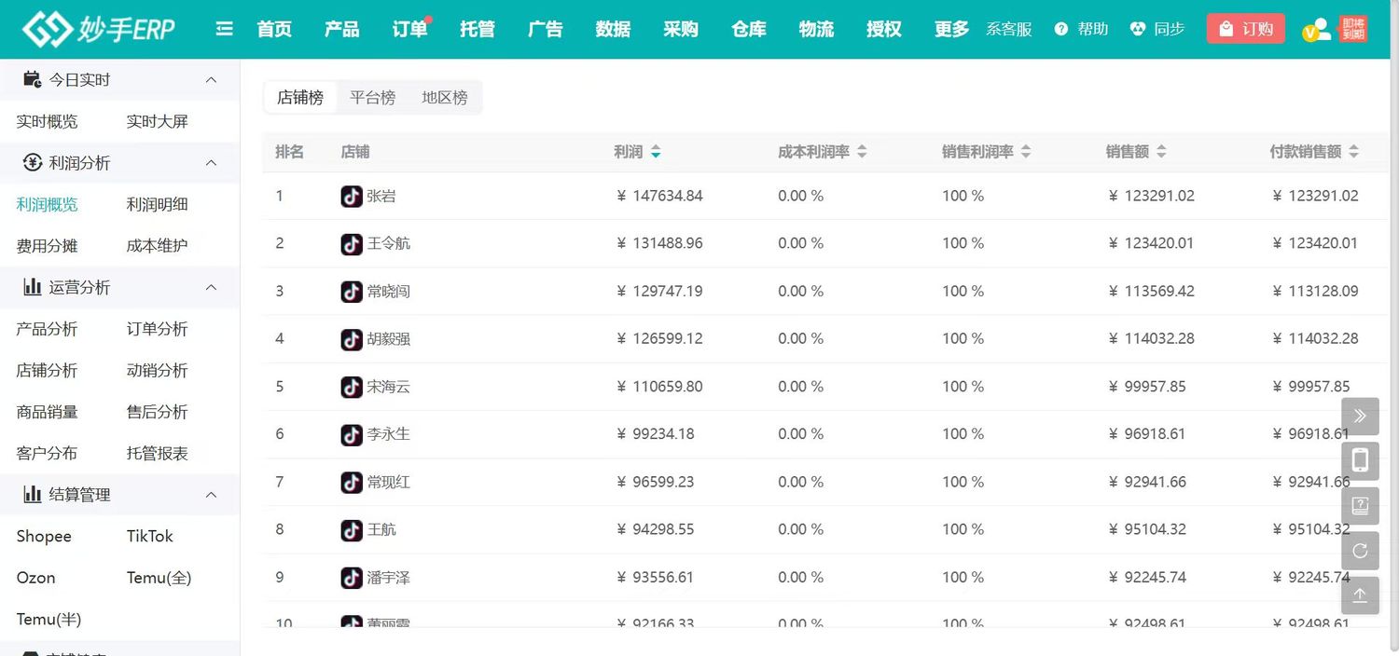
Task: Click the red 订购 button
Action: coord(1245,29)
